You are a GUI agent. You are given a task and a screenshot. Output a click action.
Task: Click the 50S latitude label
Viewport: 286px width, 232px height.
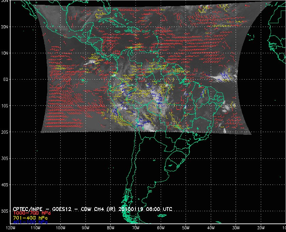click(x=5, y=211)
